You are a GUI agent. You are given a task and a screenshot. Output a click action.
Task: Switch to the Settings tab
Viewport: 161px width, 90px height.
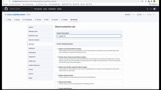pos(74,20)
